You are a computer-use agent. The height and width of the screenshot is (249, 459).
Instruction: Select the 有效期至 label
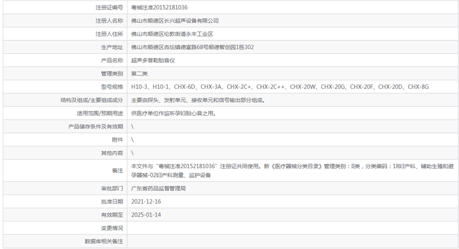coord(112,215)
